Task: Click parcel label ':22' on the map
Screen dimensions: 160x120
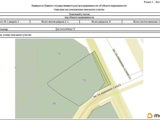Action: 54,103
